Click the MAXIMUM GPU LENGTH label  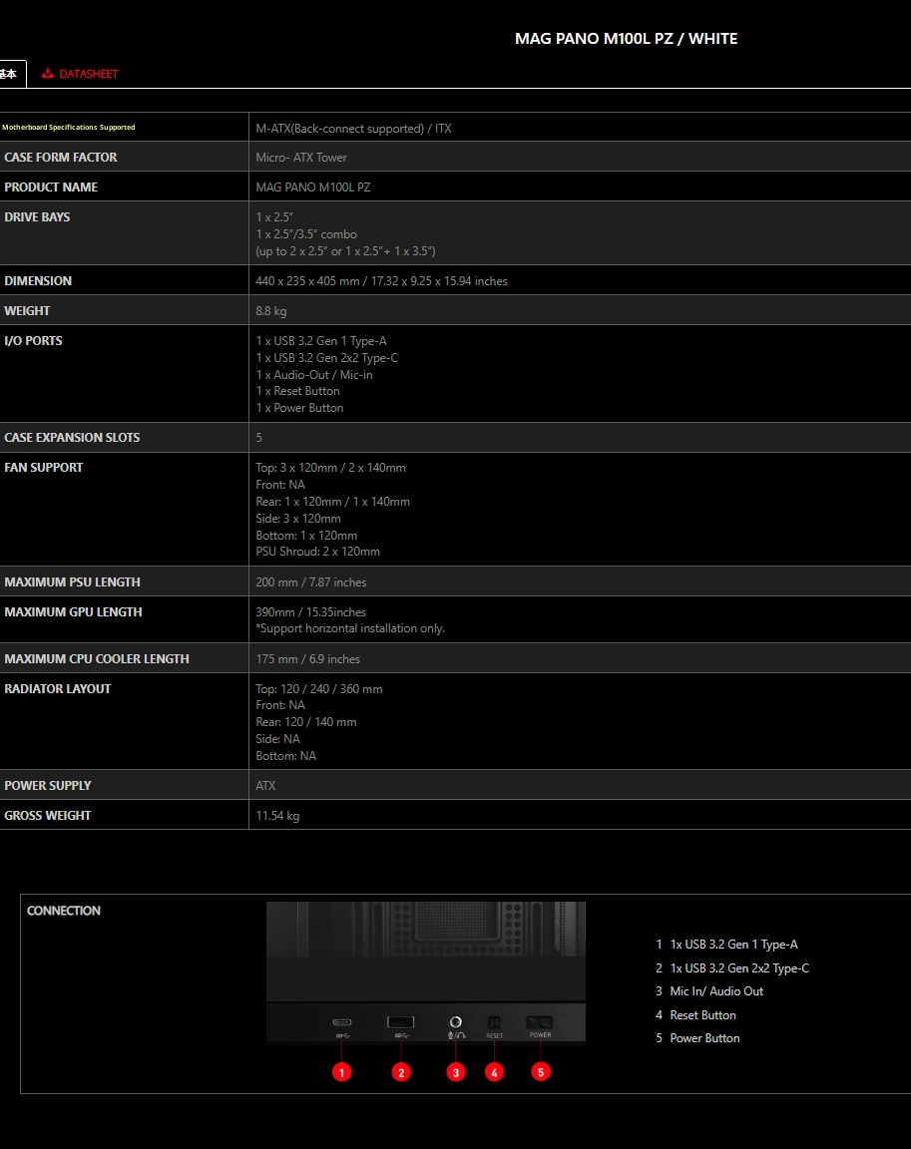(x=73, y=612)
